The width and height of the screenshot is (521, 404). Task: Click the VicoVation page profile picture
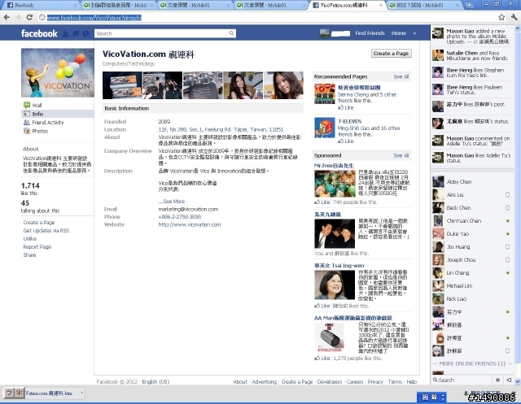58,72
